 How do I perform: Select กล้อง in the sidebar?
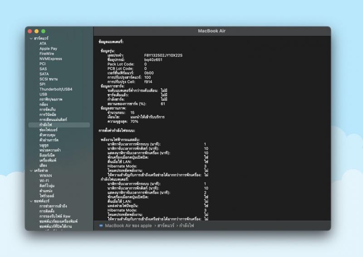44,105
